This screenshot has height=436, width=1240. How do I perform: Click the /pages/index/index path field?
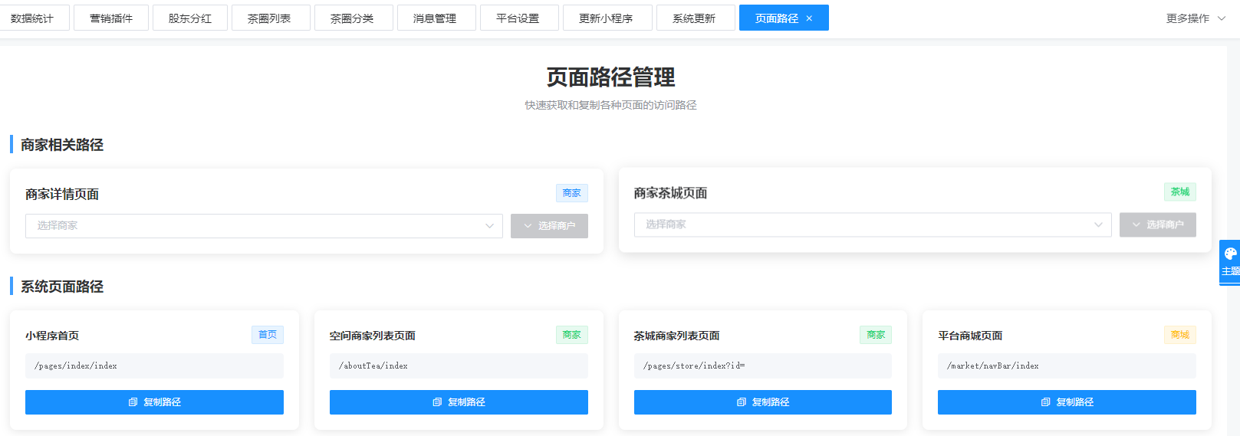(154, 366)
